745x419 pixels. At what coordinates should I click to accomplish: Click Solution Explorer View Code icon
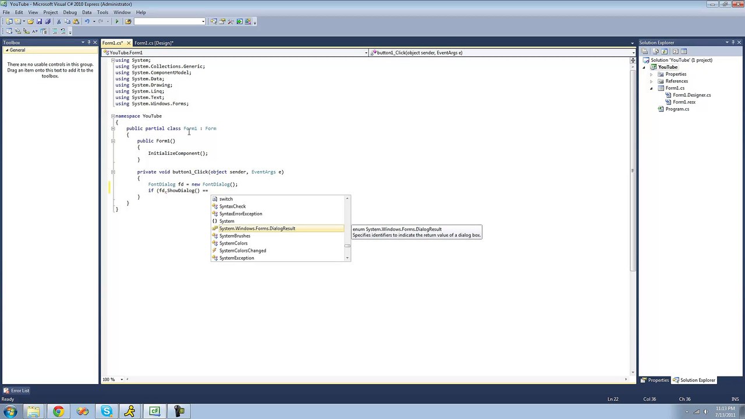click(x=675, y=51)
